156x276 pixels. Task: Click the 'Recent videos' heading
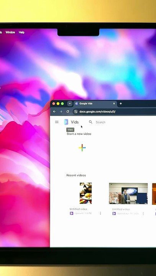[x=76, y=175]
